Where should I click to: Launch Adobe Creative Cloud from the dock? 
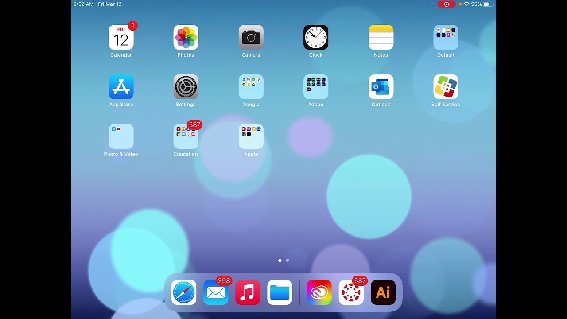319,292
